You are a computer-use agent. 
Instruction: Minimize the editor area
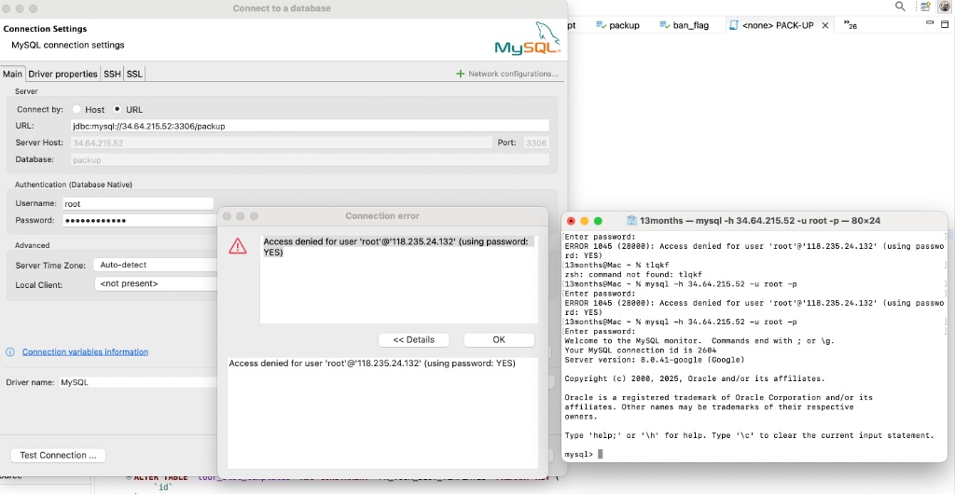(930, 22)
